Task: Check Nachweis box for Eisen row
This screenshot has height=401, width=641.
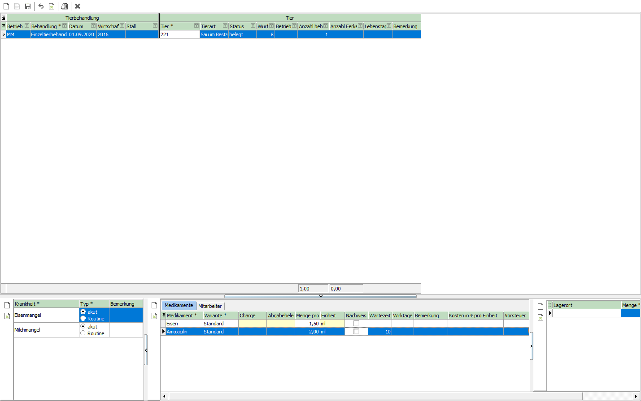Action: click(x=356, y=324)
